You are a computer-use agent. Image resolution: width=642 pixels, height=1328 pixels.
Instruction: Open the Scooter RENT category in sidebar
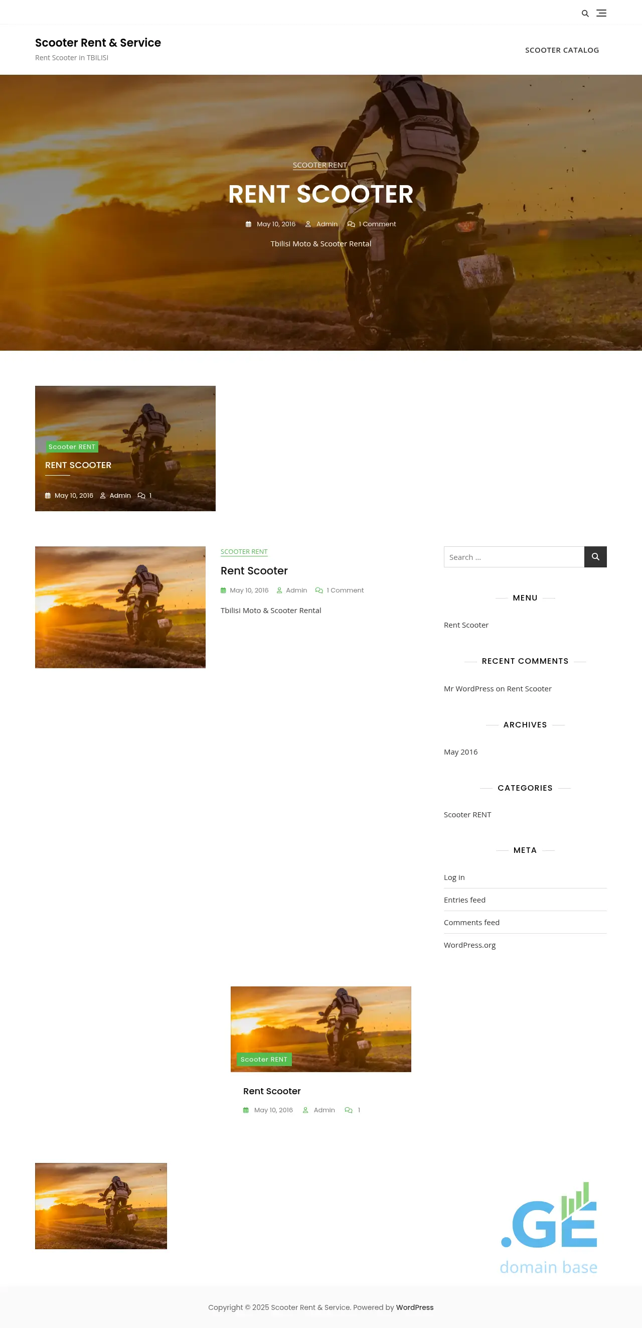(467, 815)
